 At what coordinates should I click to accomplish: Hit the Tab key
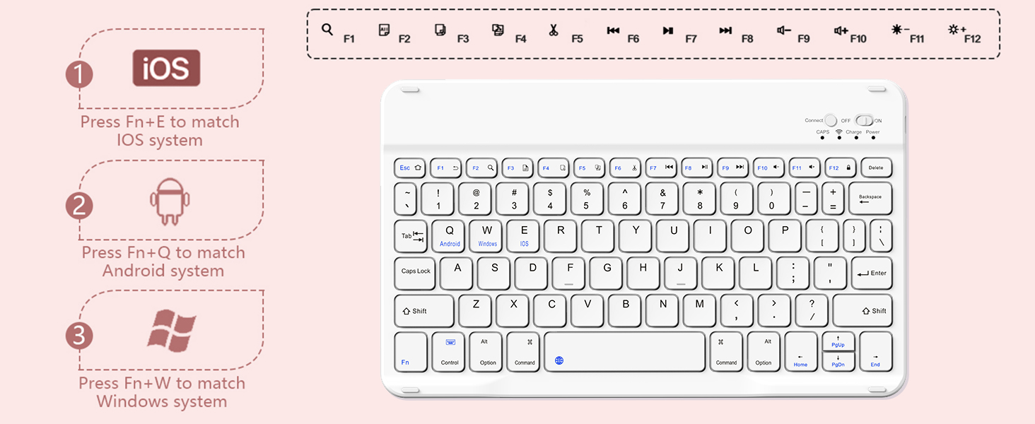coord(411,236)
